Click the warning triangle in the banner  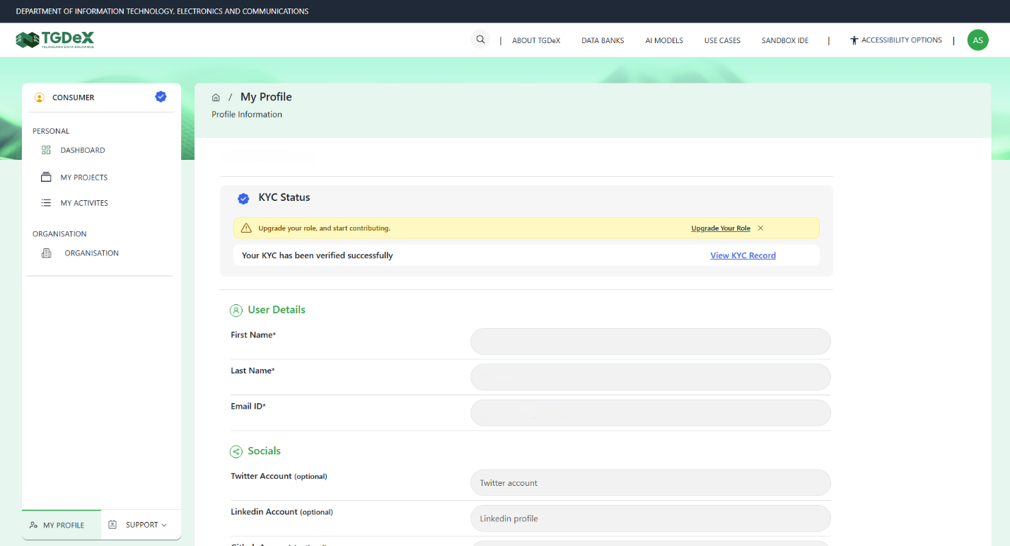point(245,228)
